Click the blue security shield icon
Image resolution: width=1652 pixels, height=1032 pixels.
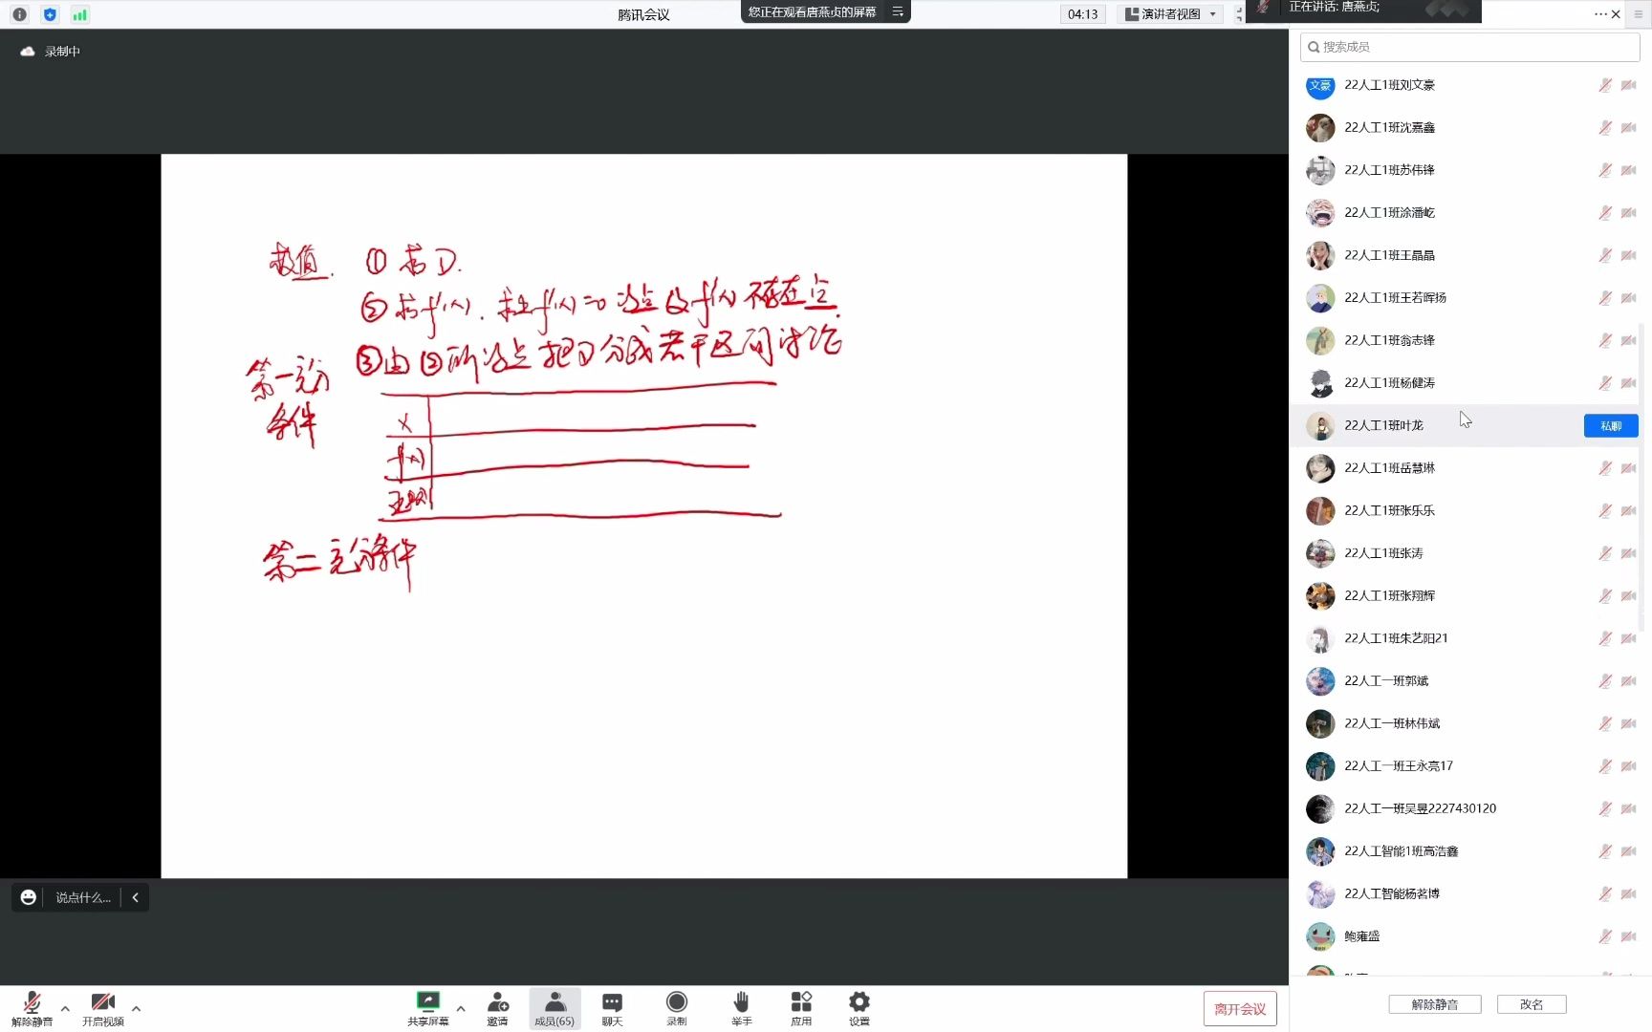pos(50,14)
